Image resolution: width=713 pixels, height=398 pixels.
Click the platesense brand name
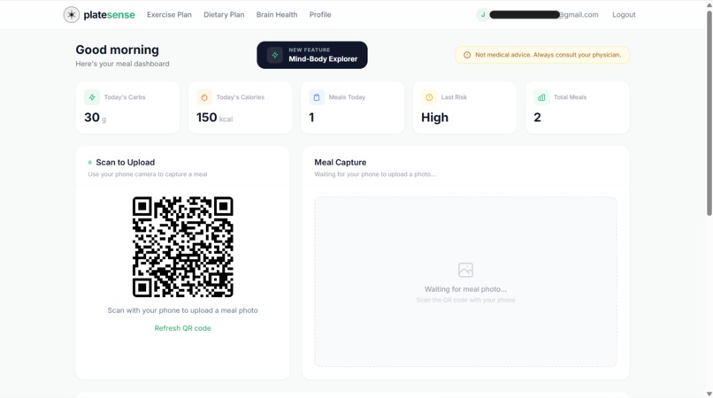pos(109,14)
